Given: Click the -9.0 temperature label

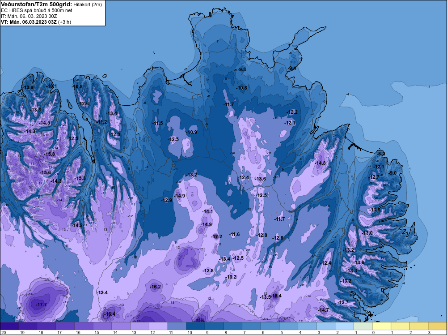Looking at the screenshot, I should click(x=392, y=173).
